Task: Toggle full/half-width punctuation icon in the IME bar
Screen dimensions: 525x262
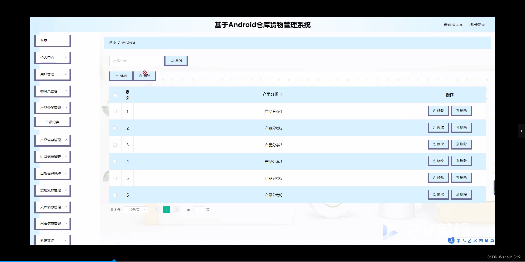Action: point(464,241)
